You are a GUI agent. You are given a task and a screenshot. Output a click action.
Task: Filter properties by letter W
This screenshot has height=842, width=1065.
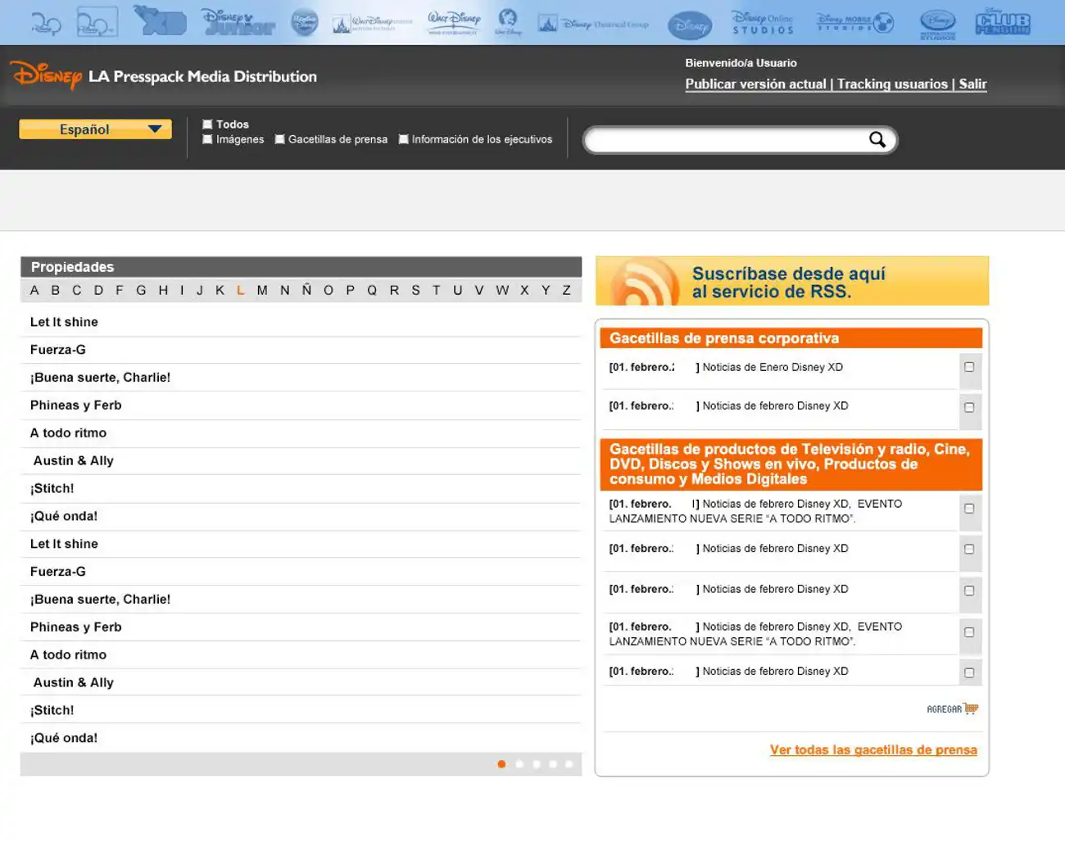pyautogui.click(x=502, y=290)
